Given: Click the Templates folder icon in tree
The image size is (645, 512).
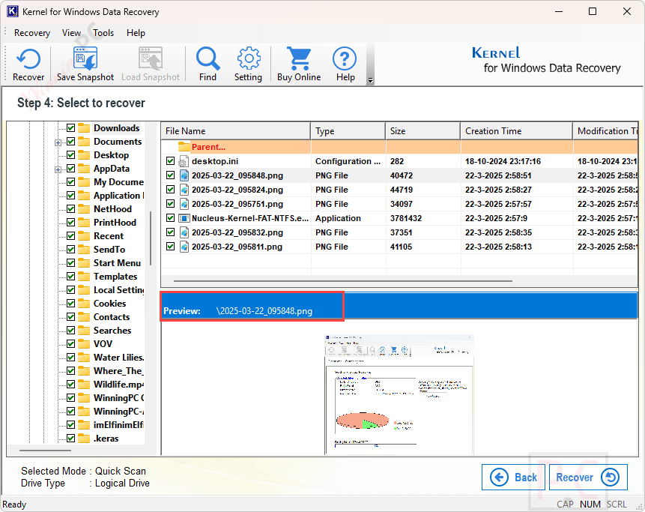Looking at the screenshot, I should tap(84, 277).
